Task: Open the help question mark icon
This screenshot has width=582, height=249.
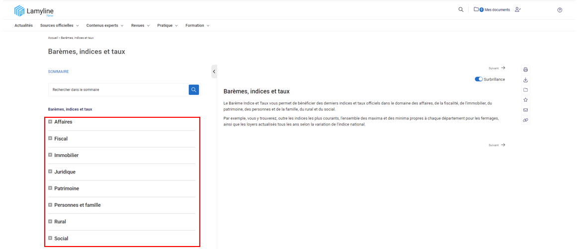Action: click(560, 10)
